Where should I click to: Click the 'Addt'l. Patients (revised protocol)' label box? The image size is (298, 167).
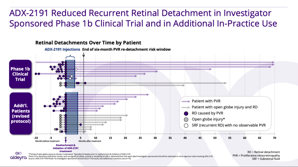click(21, 114)
